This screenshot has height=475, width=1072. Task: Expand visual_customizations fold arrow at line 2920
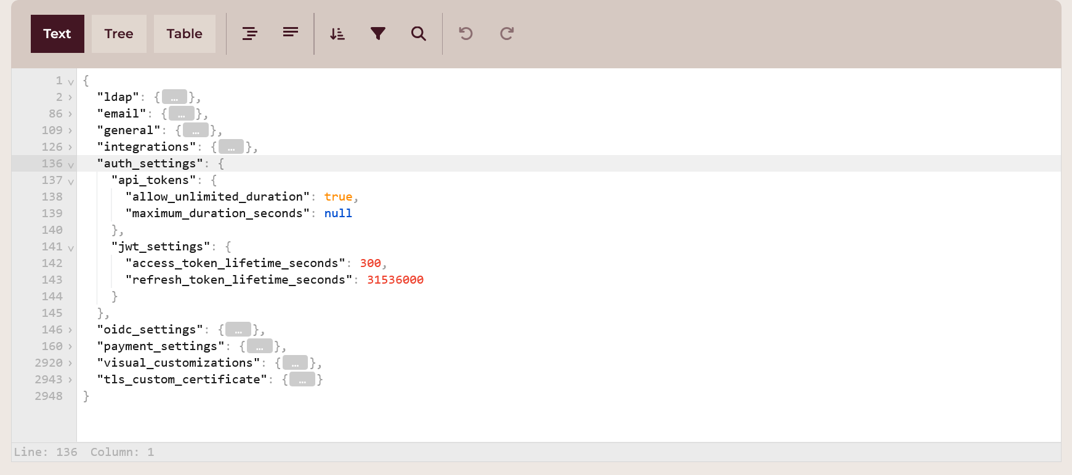70,364
